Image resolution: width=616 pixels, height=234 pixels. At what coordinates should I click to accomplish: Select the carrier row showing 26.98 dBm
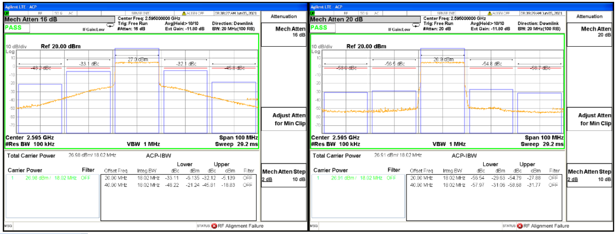click(x=50, y=178)
